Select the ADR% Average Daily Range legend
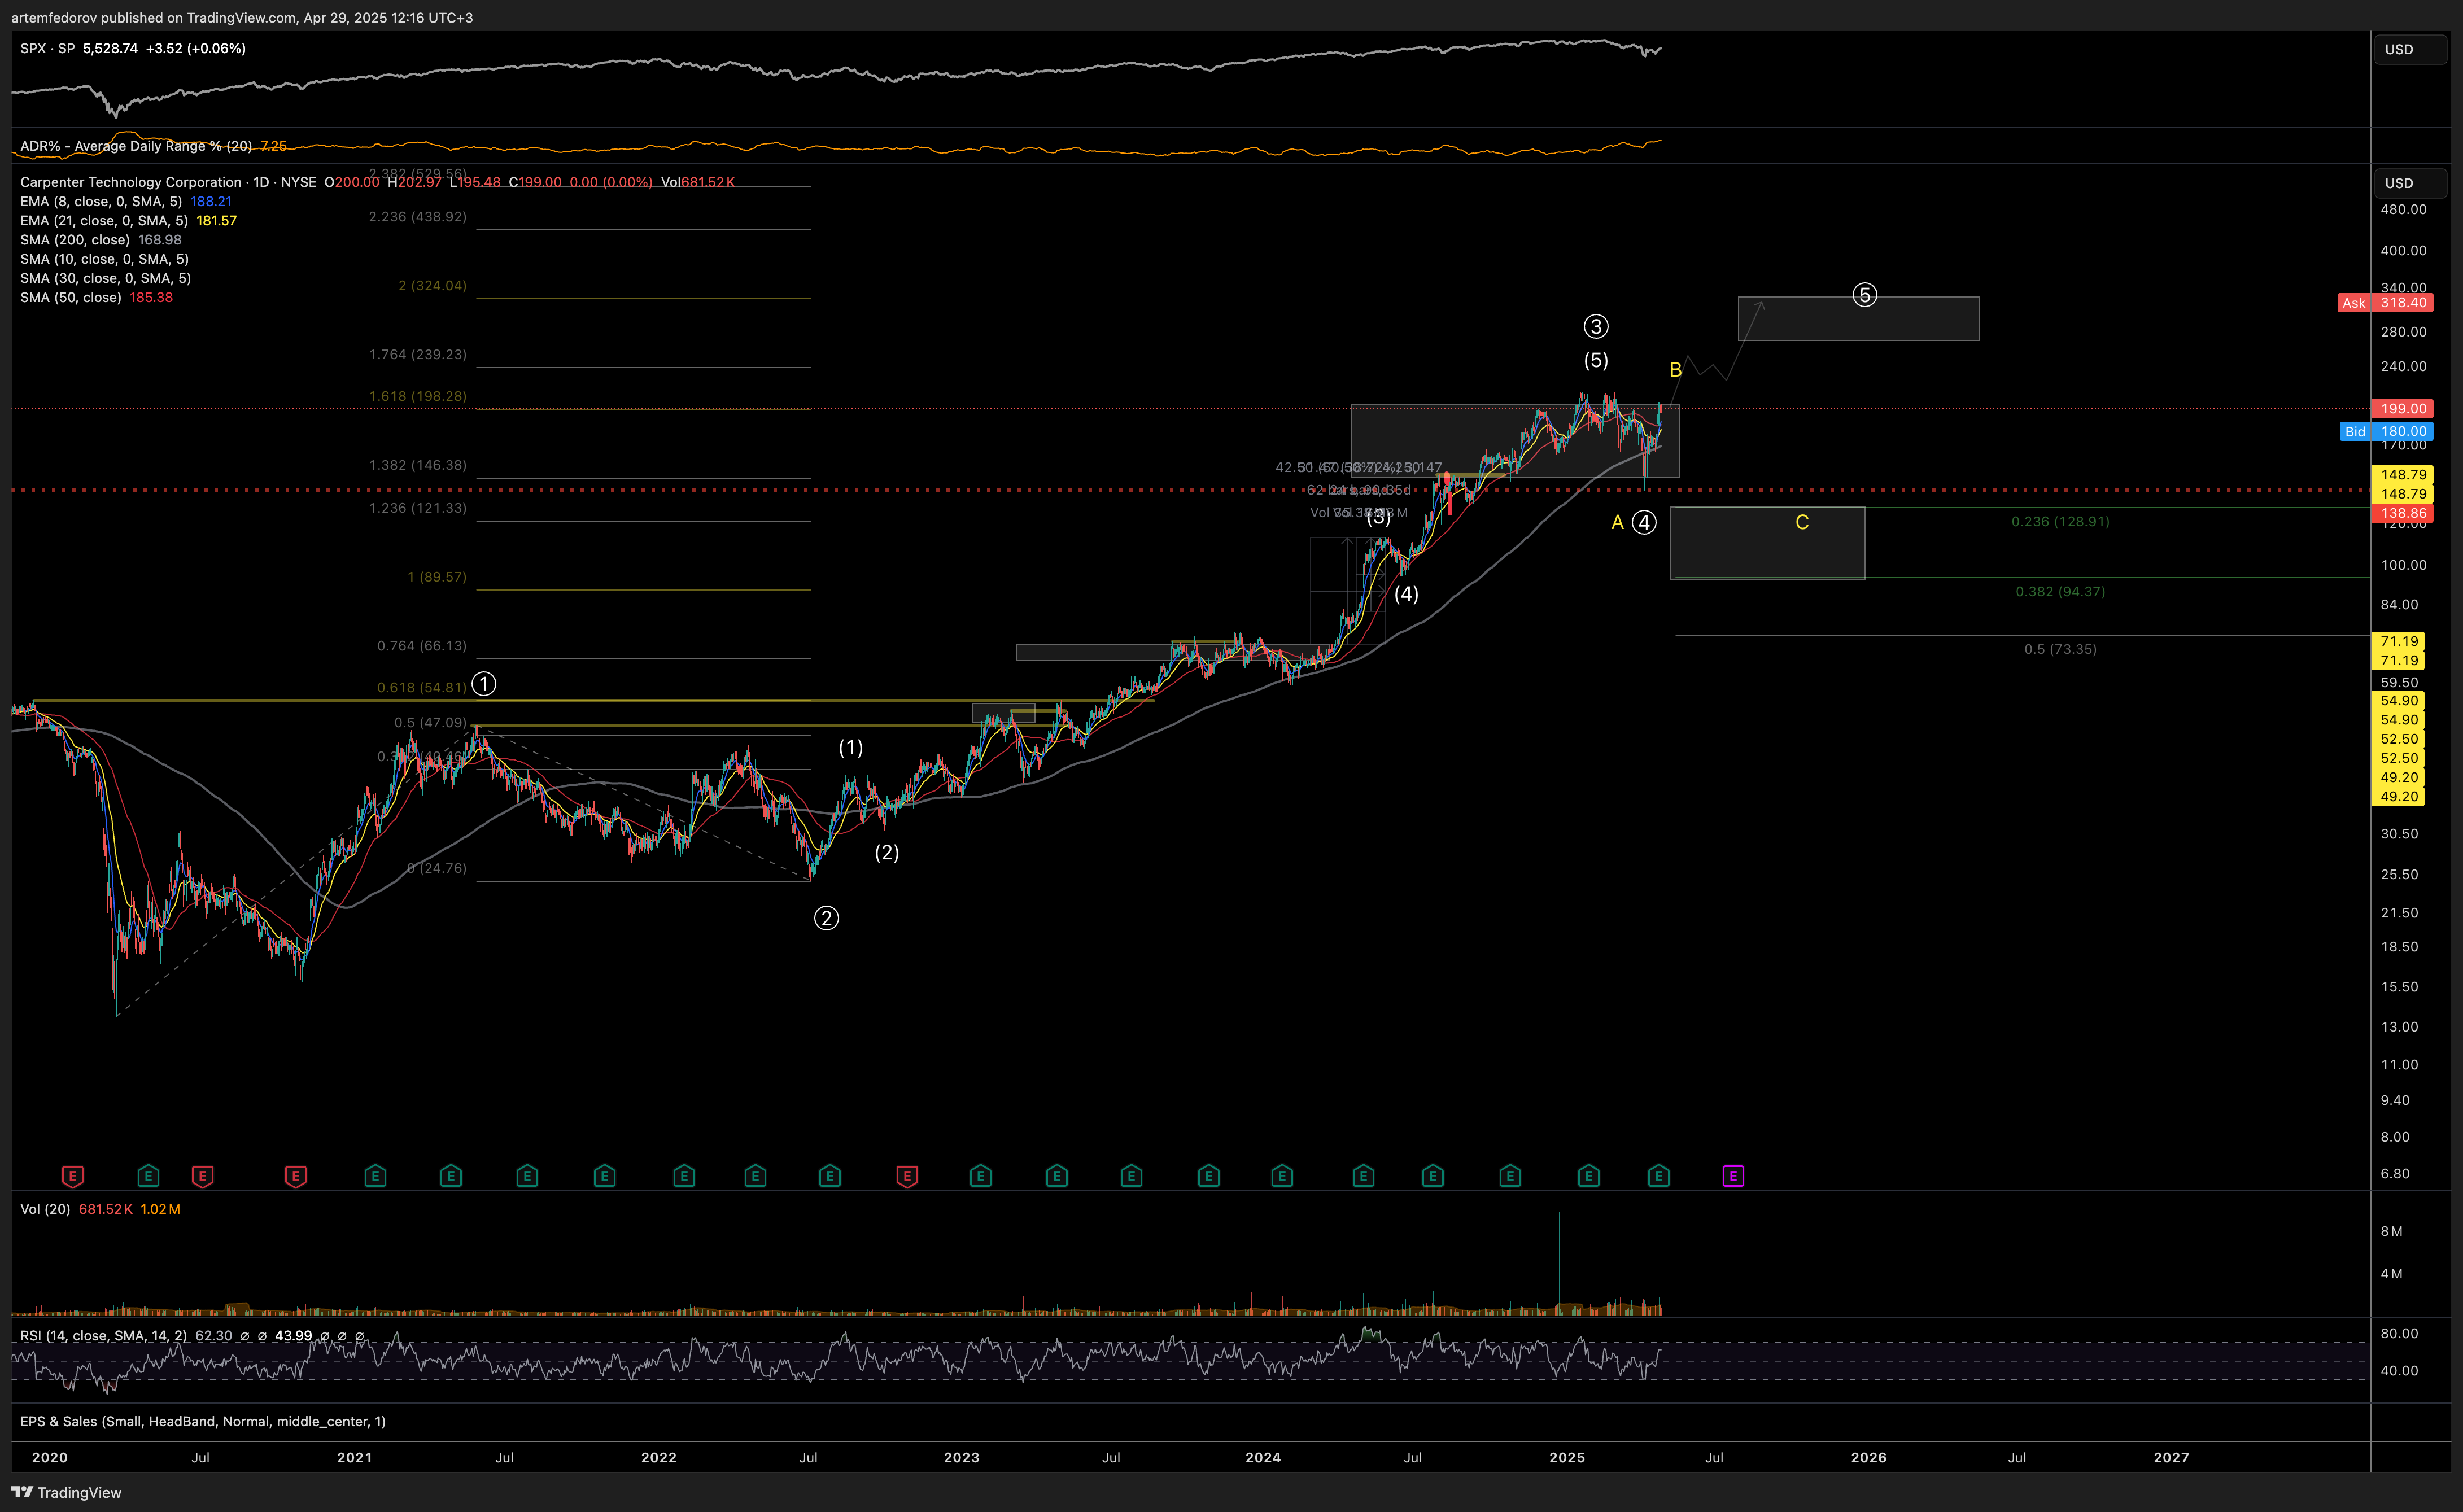2463x1512 pixels. 136,146
